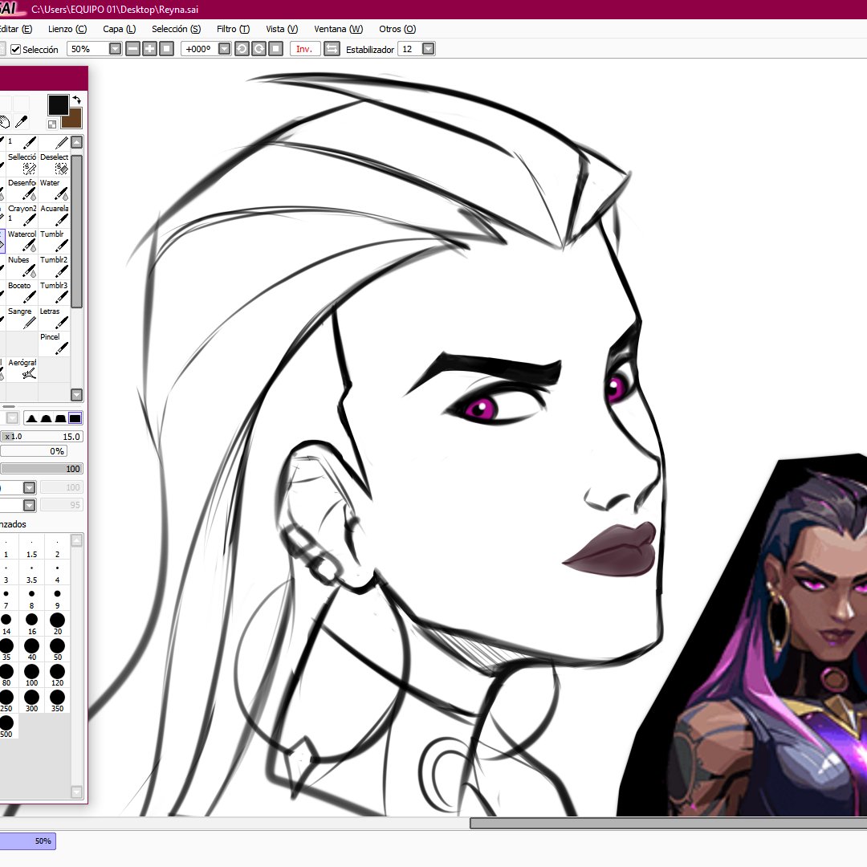The width and height of the screenshot is (867, 867).
Task: Select brush tool labeled 1
Action: [22, 143]
